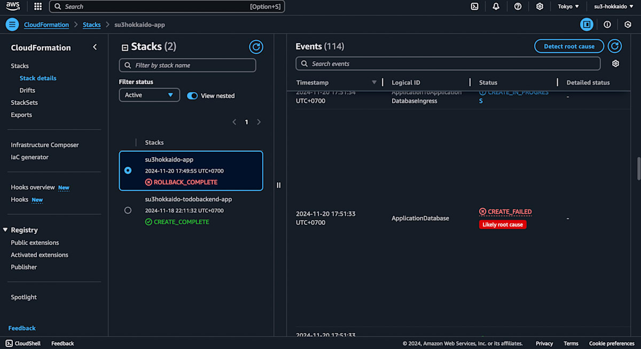This screenshot has width=641, height=349.
Task: Click the top AWS search box
Action: (x=167, y=6)
